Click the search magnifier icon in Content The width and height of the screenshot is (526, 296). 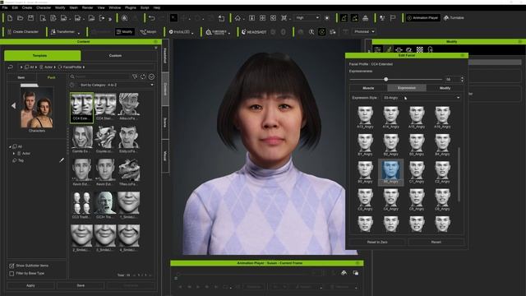pos(72,76)
